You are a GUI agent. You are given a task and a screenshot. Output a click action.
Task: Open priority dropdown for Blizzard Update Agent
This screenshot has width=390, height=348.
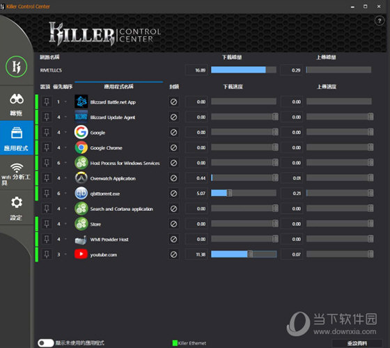[x=65, y=117]
